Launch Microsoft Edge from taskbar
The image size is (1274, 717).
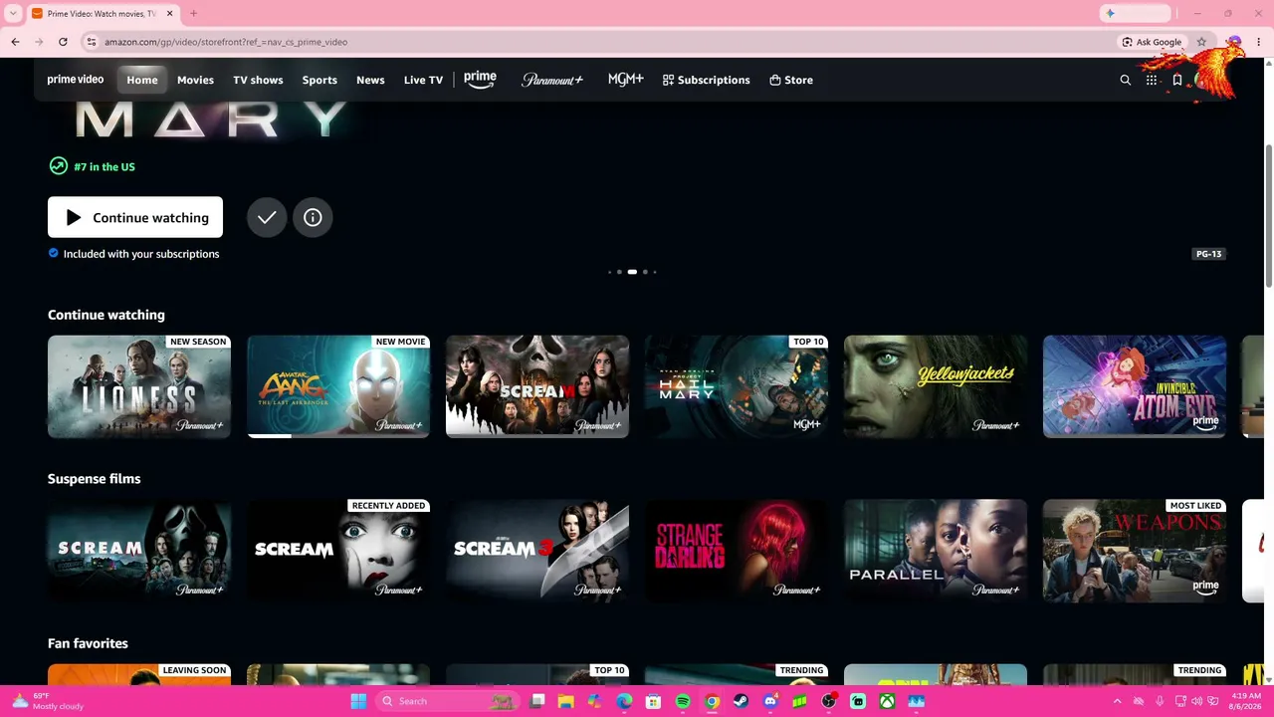[x=624, y=701]
